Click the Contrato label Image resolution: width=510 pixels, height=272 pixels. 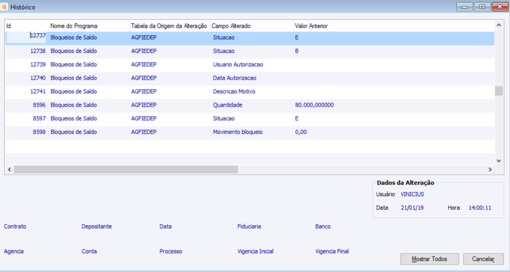(15, 226)
